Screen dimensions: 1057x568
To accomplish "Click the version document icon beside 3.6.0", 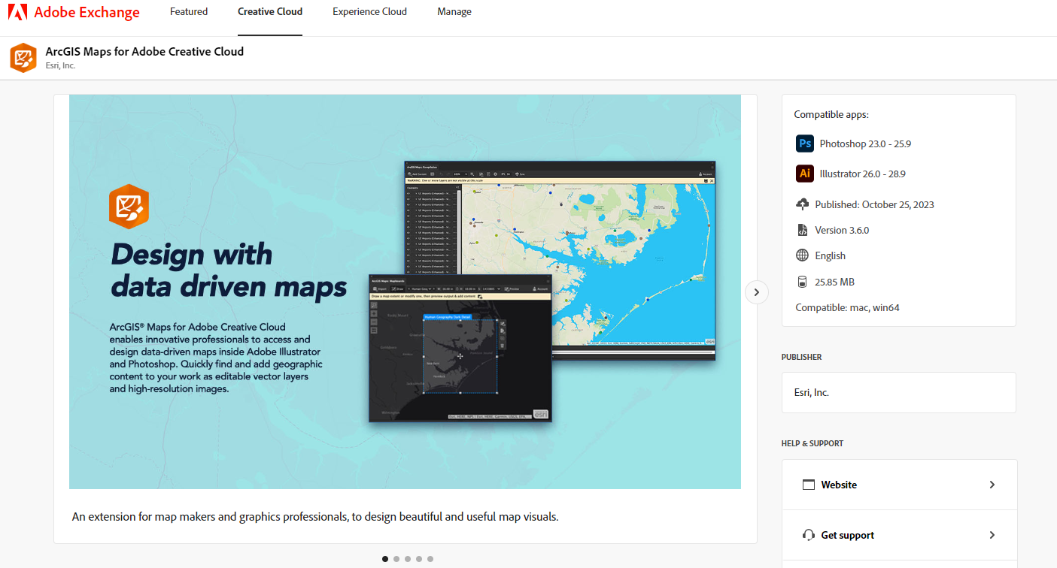I will click(804, 229).
